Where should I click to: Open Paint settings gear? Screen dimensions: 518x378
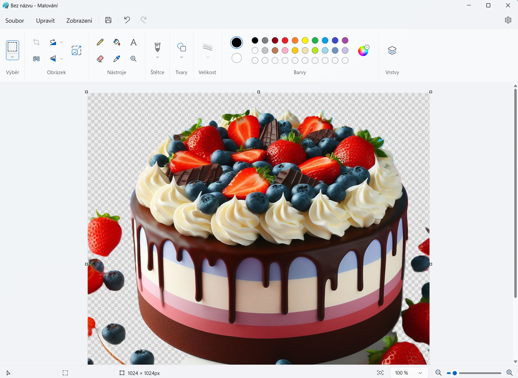508,20
